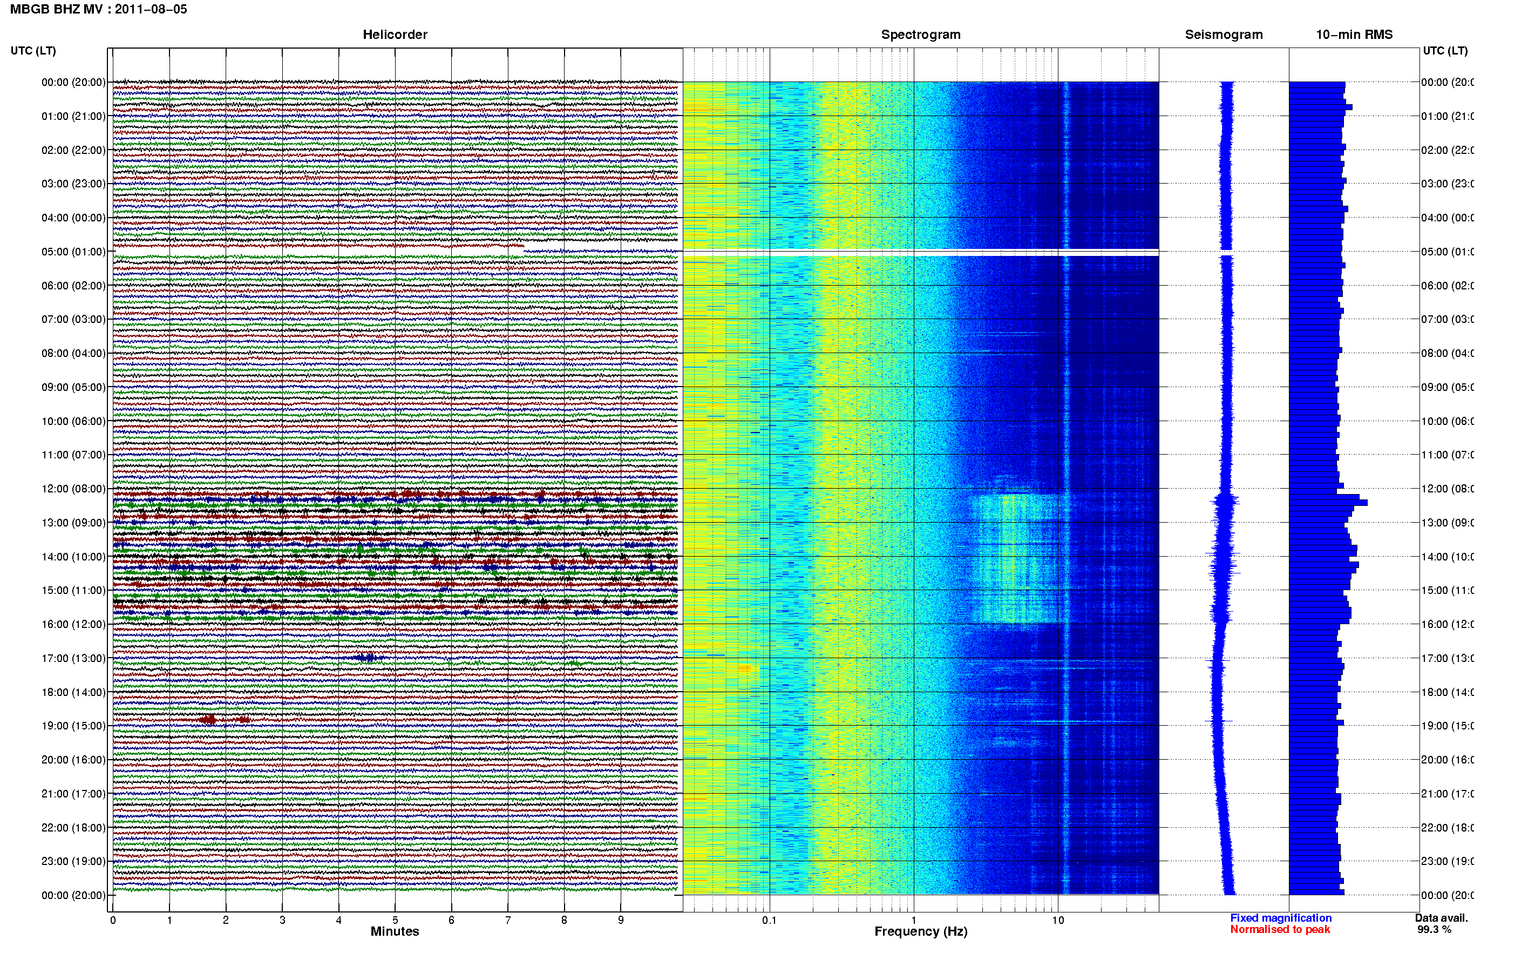Click the 'Frequency (Hz)' axis title
1535x960 pixels.
click(x=921, y=932)
